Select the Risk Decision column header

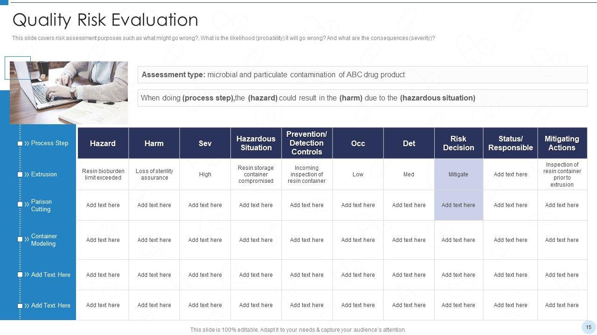pyautogui.click(x=458, y=143)
